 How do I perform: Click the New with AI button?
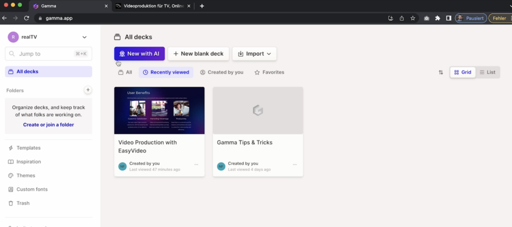pyautogui.click(x=139, y=54)
